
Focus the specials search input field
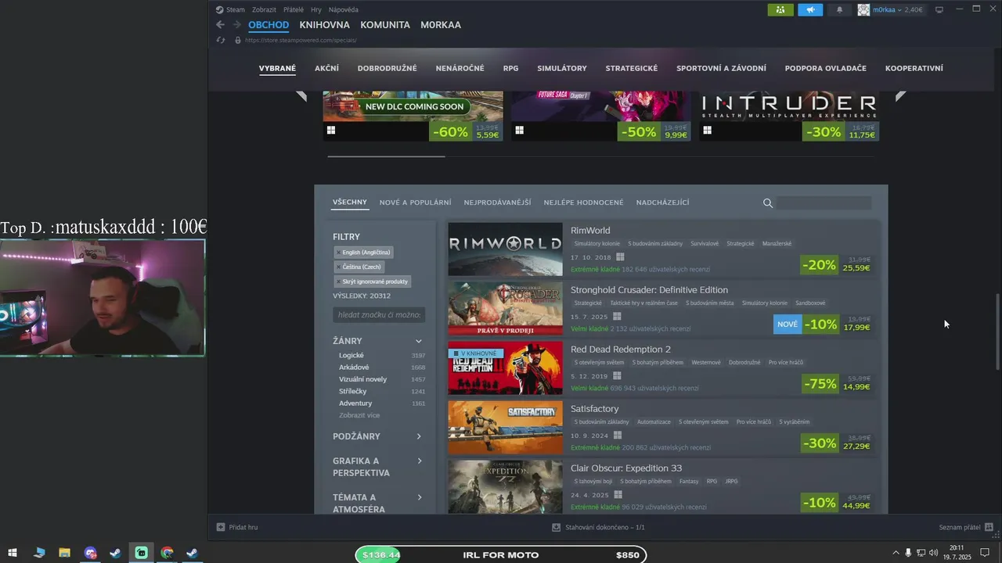click(824, 203)
